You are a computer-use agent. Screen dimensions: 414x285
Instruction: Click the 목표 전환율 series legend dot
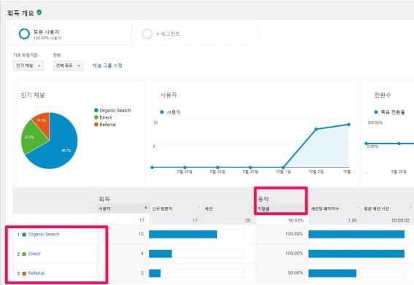[376, 112]
